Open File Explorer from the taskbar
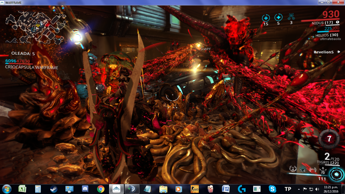345x194 pixels. [x=163, y=189]
